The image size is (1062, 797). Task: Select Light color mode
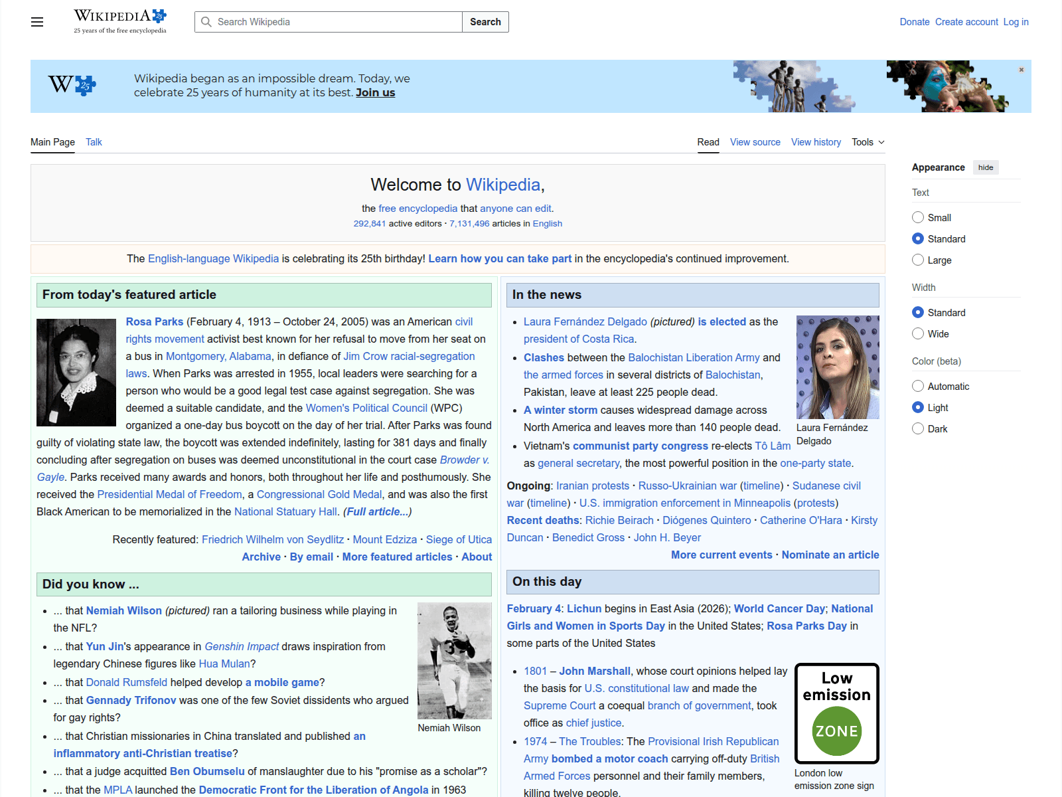coord(918,407)
